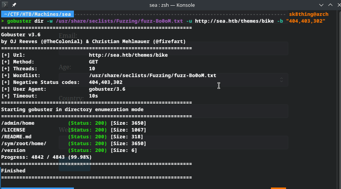Viewport: 341px width, 189px height.
Task: Click the /README.md result entry
Action: (16, 136)
